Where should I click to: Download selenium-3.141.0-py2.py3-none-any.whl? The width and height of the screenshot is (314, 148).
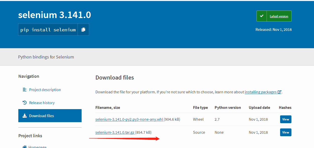coord(129,119)
